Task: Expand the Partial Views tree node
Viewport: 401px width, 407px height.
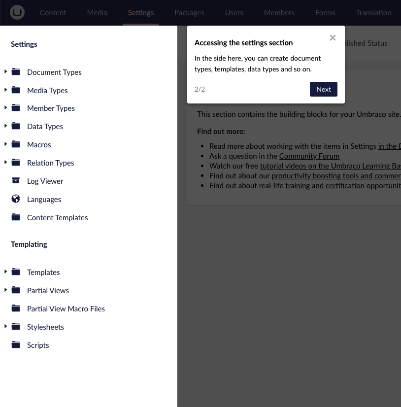Action: point(5,290)
